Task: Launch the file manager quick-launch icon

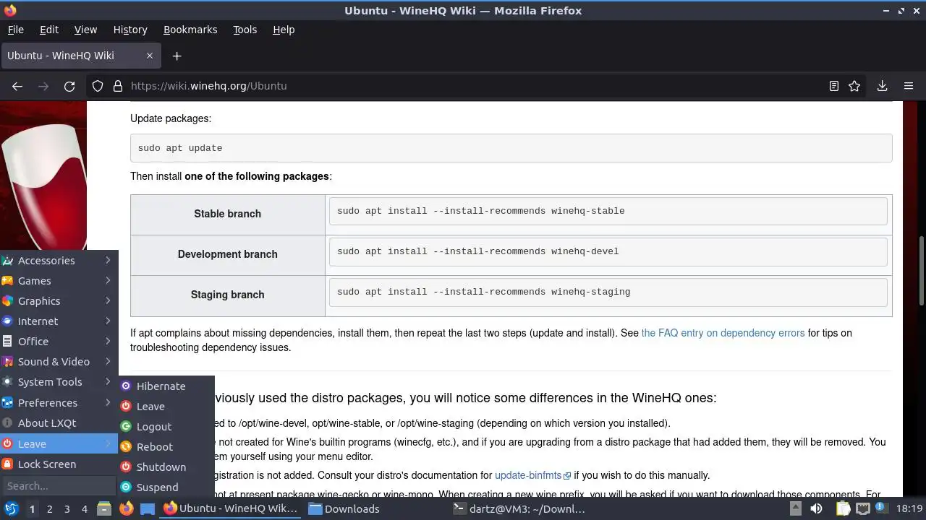Action: click(104, 509)
